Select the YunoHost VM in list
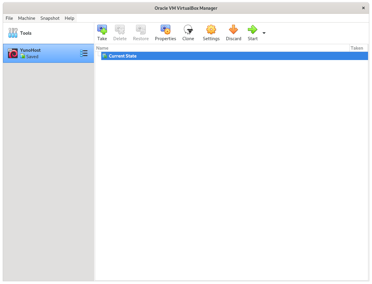372x284 pixels. coord(40,53)
